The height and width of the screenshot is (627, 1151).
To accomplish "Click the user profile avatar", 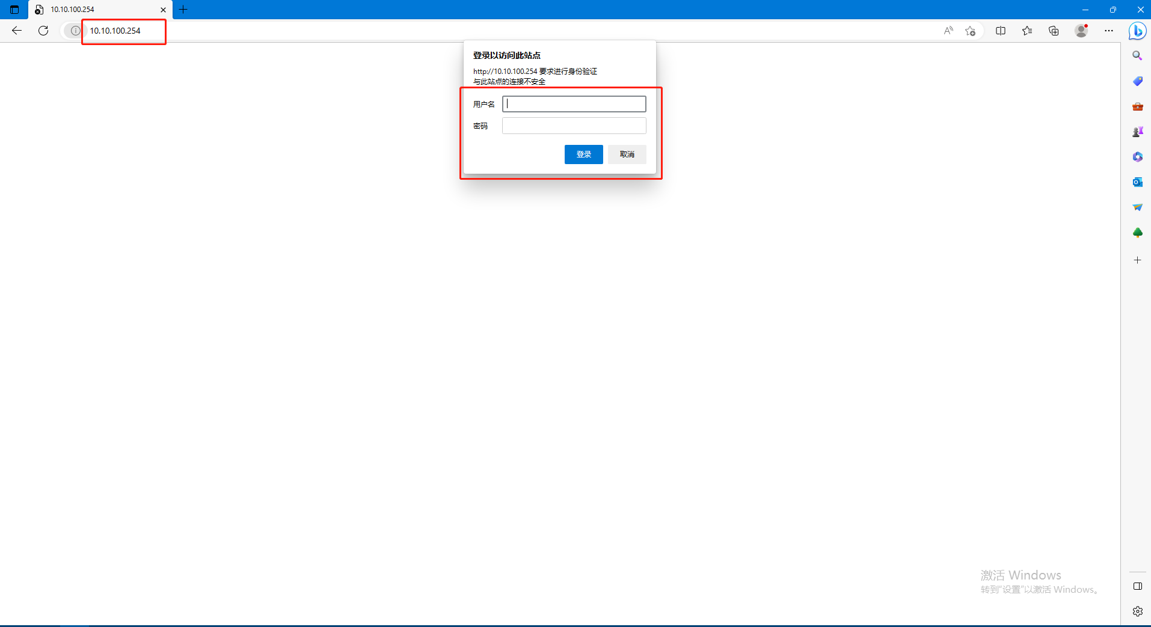I will (x=1081, y=31).
